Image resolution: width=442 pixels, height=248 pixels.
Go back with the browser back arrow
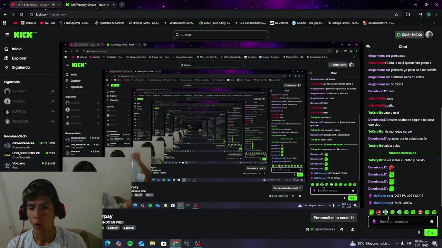5,14
